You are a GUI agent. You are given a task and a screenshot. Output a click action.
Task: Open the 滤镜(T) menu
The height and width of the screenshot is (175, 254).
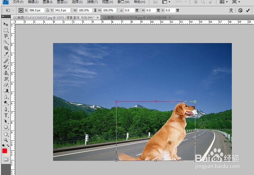click(92, 2)
